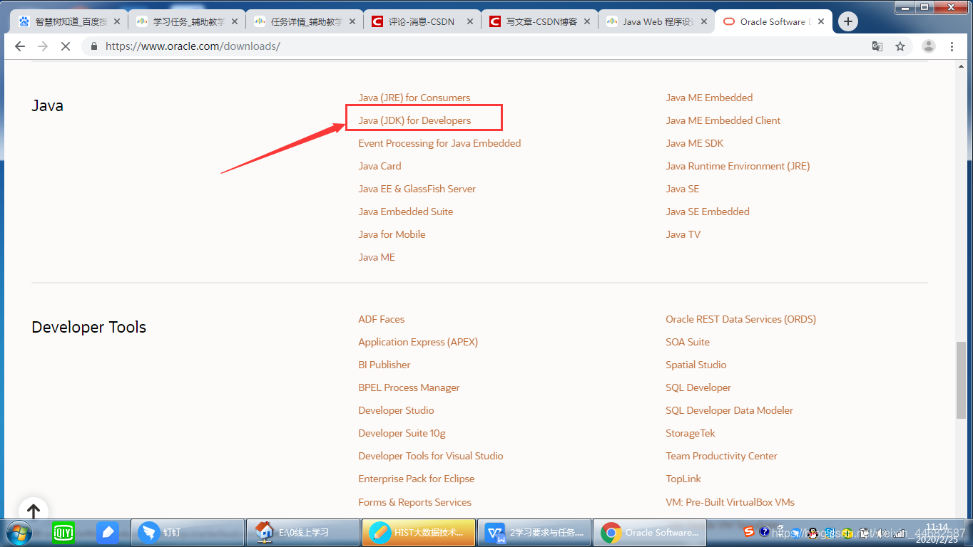Click the Sogou input tray icon

748,532
